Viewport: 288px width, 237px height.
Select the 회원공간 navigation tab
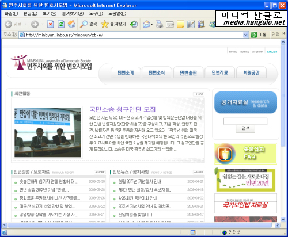[x=251, y=72]
